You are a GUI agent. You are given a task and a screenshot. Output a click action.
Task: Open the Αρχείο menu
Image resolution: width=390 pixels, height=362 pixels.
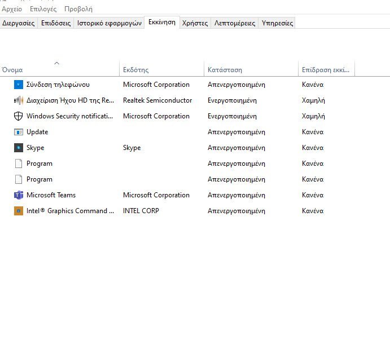[12, 9]
